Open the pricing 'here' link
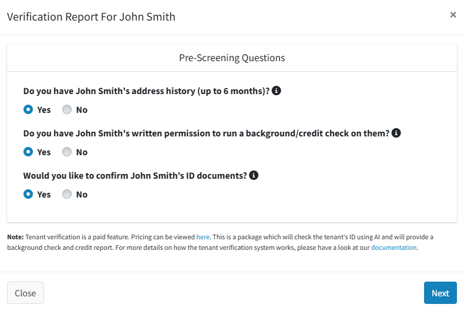Viewport: 464px width, 311px height. click(x=203, y=237)
